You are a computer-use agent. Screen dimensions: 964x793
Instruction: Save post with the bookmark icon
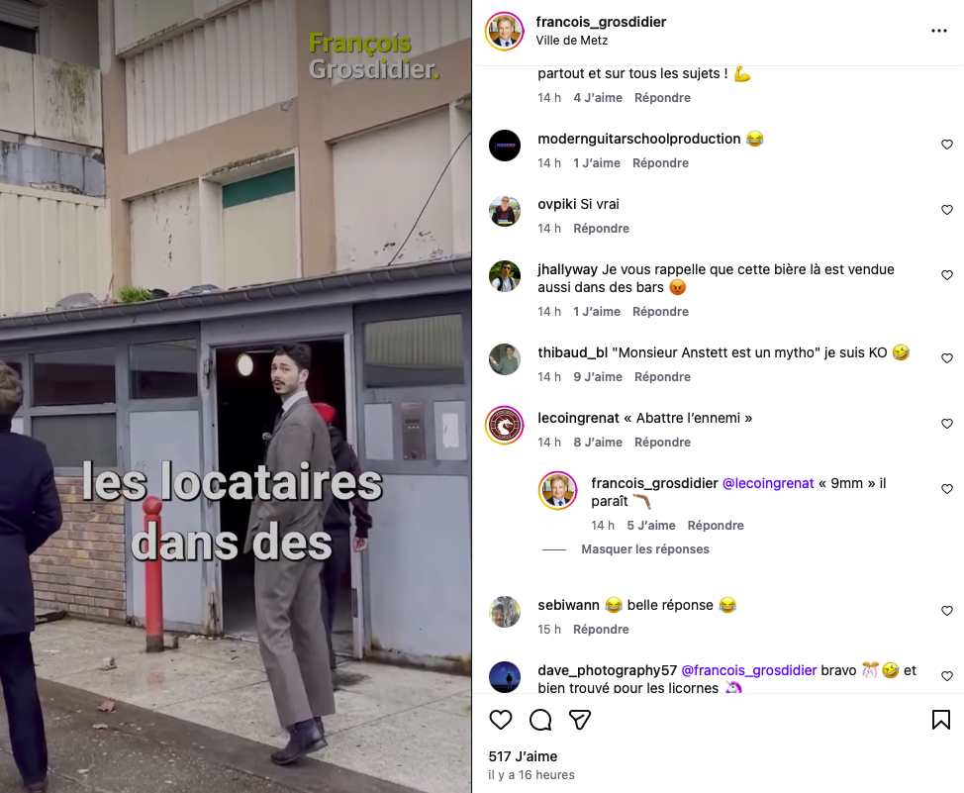[940, 719]
